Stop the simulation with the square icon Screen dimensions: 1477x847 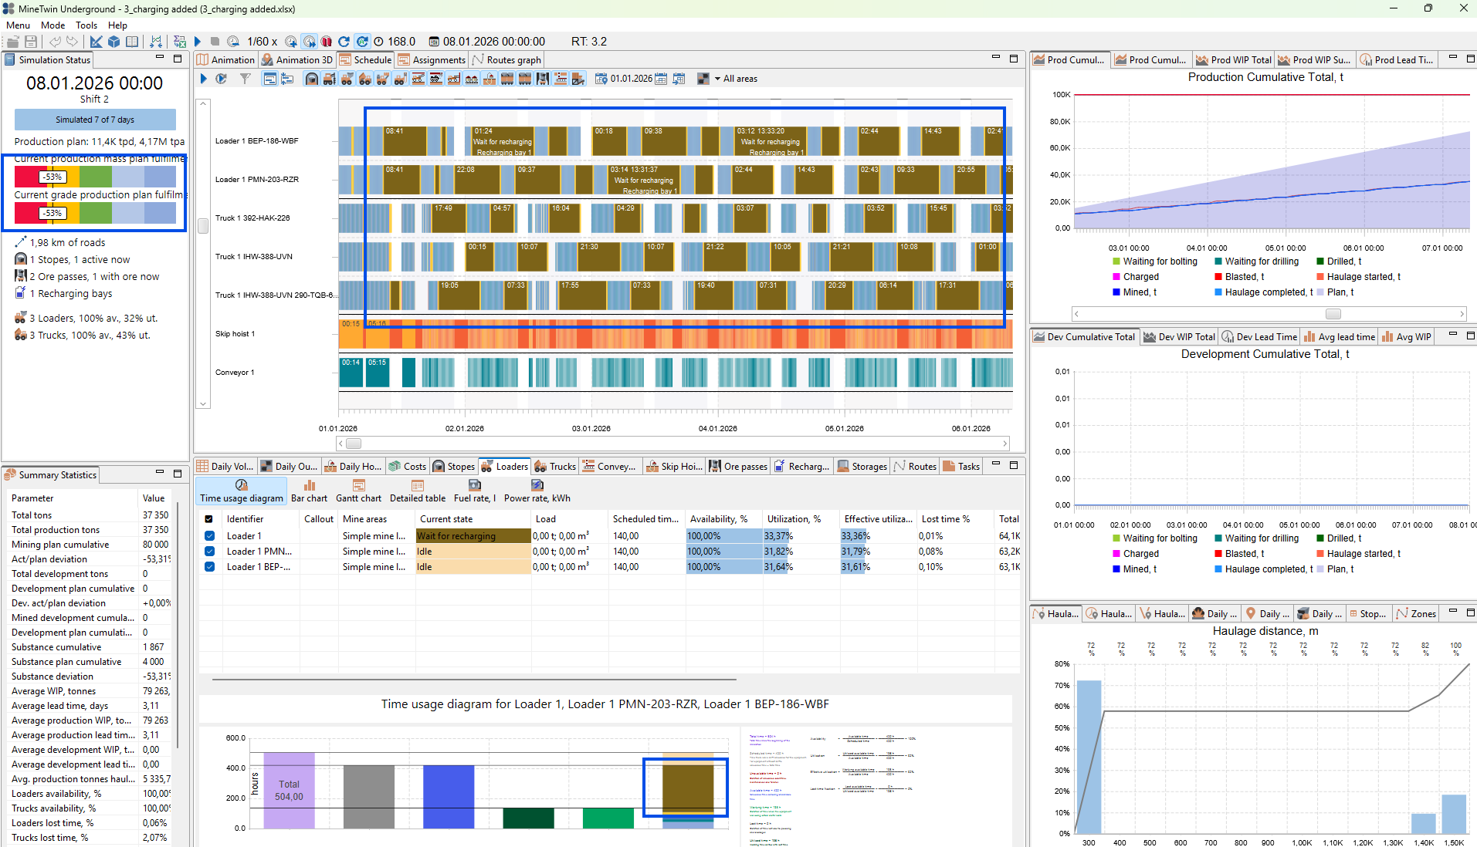(215, 42)
